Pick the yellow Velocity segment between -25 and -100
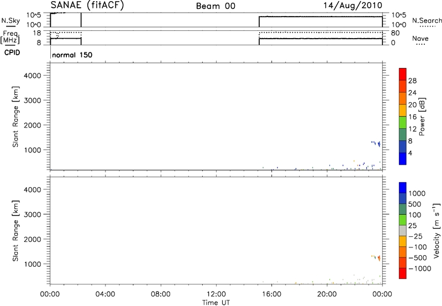Screen dimensions: 442x306 pyautogui.click(x=403, y=241)
